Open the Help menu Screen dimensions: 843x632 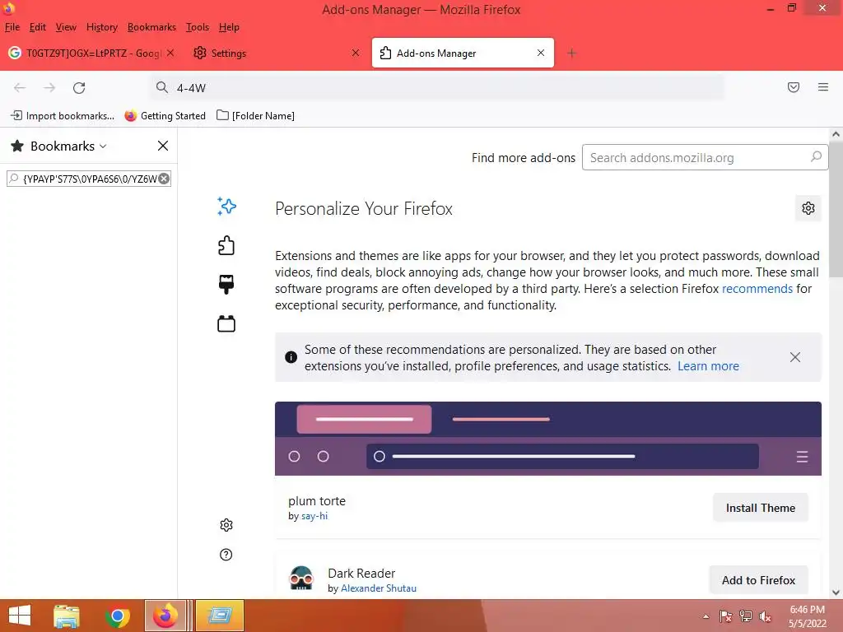[x=229, y=27]
